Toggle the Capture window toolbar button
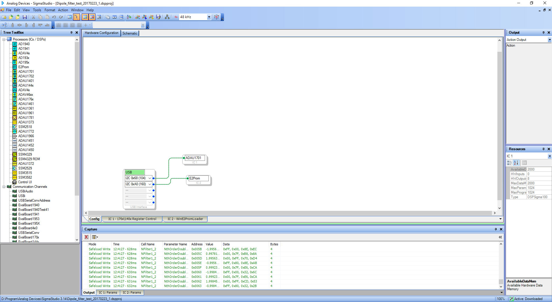The height and width of the screenshot is (302, 552). coord(85,17)
